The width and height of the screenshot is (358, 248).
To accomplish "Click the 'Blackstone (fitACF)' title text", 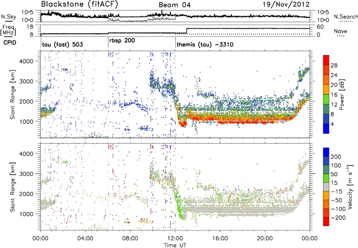I will [x=79, y=4].
